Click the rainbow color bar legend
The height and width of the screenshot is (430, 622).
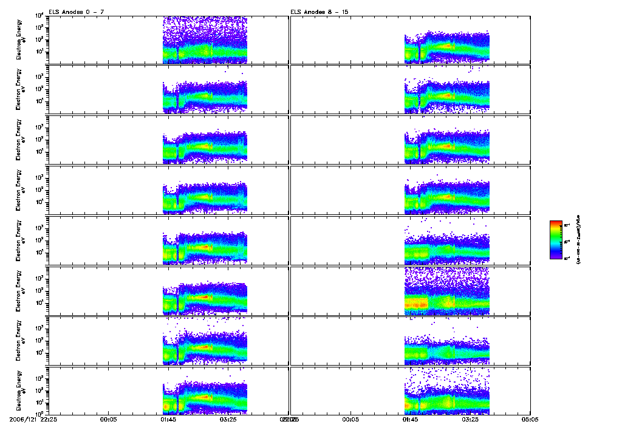[556, 240]
